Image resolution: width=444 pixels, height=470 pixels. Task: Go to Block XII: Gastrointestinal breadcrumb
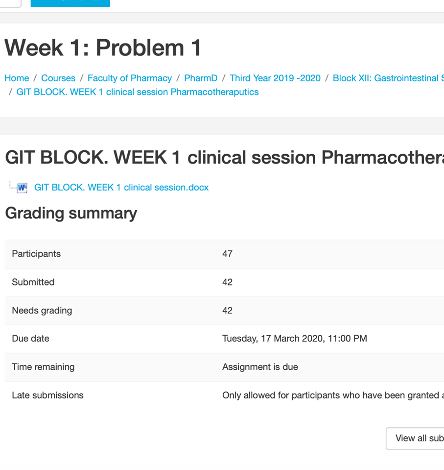(388, 78)
